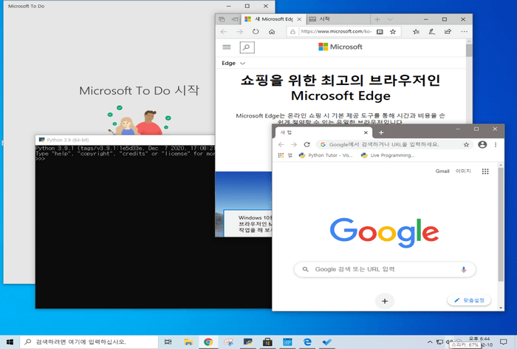517x349 pixels.
Task: Go back in Chrome
Action: [x=281, y=145]
